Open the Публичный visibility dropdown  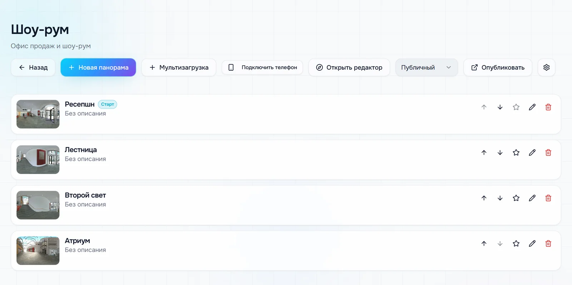point(426,67)
